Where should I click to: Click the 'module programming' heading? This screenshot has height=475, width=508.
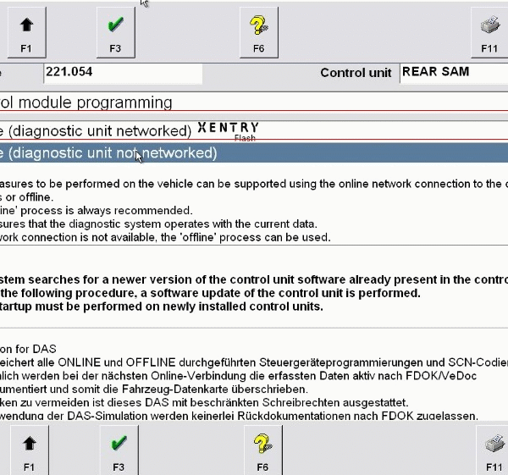pos(95,102)
